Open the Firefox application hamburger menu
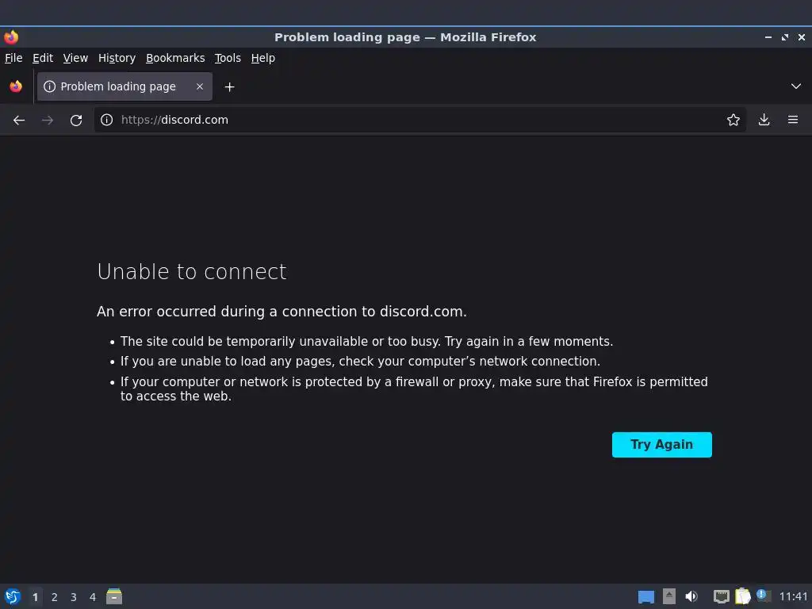Image resolution: width=812 pixels, height=609 pixels. coord(793,121)
